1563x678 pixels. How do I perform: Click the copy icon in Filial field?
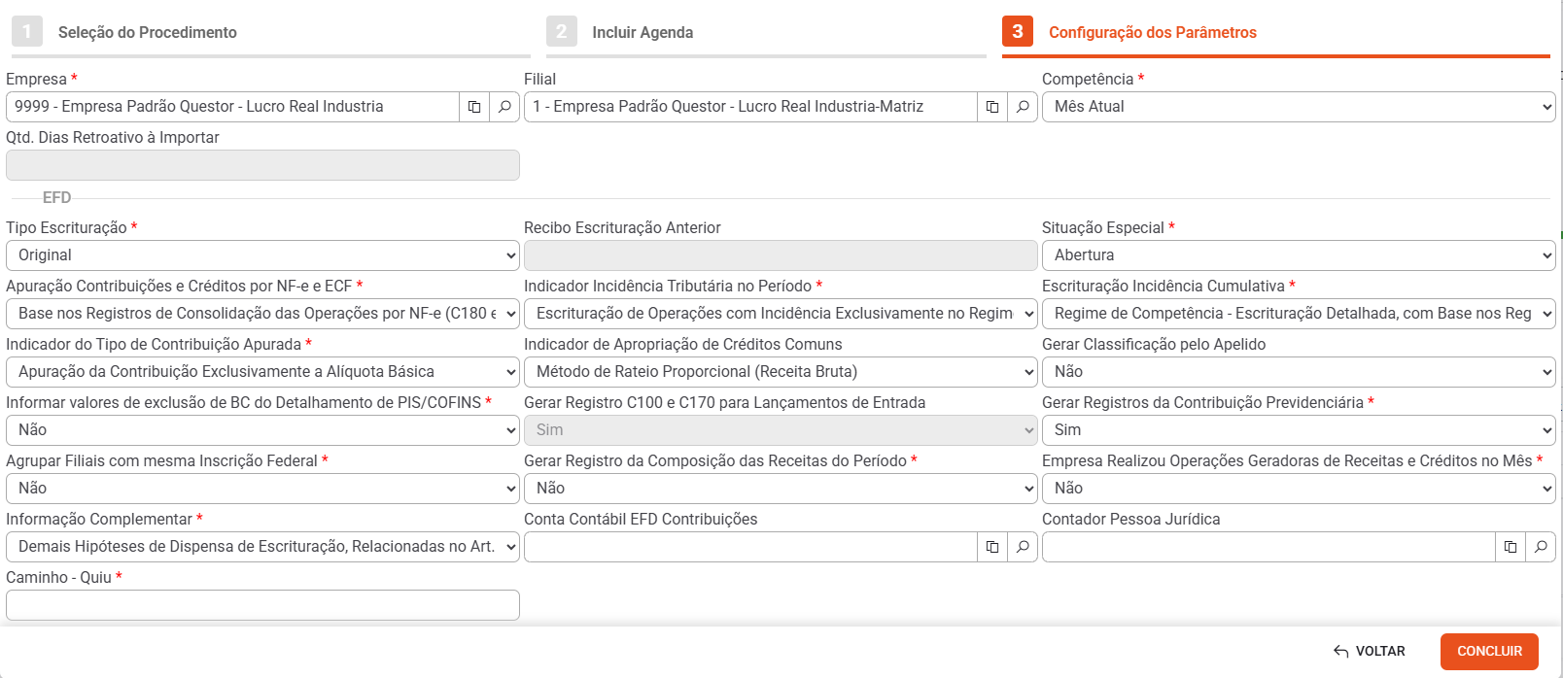[992, 107]
